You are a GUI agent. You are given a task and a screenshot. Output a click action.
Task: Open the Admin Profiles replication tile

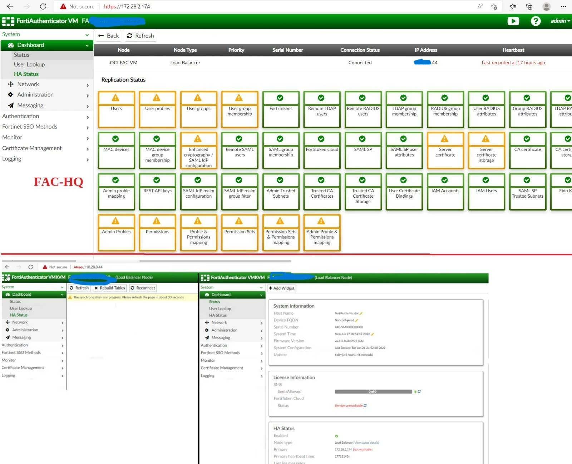point(116,233)
